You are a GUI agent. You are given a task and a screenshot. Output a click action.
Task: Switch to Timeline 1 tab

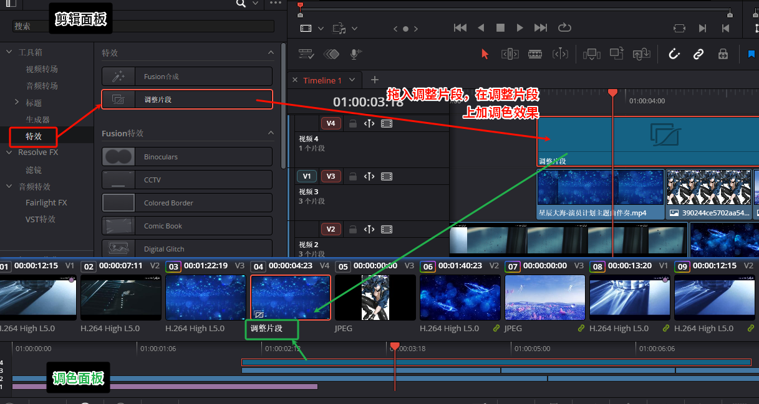point(322,80)
